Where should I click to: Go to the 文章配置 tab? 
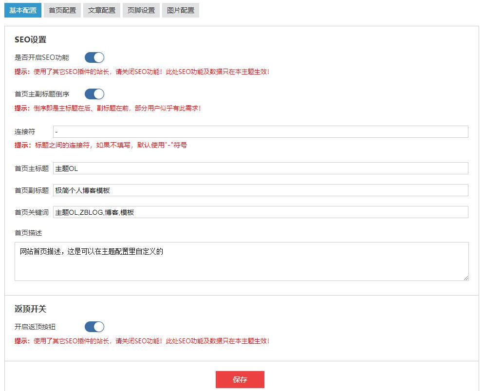coord(102,10)
